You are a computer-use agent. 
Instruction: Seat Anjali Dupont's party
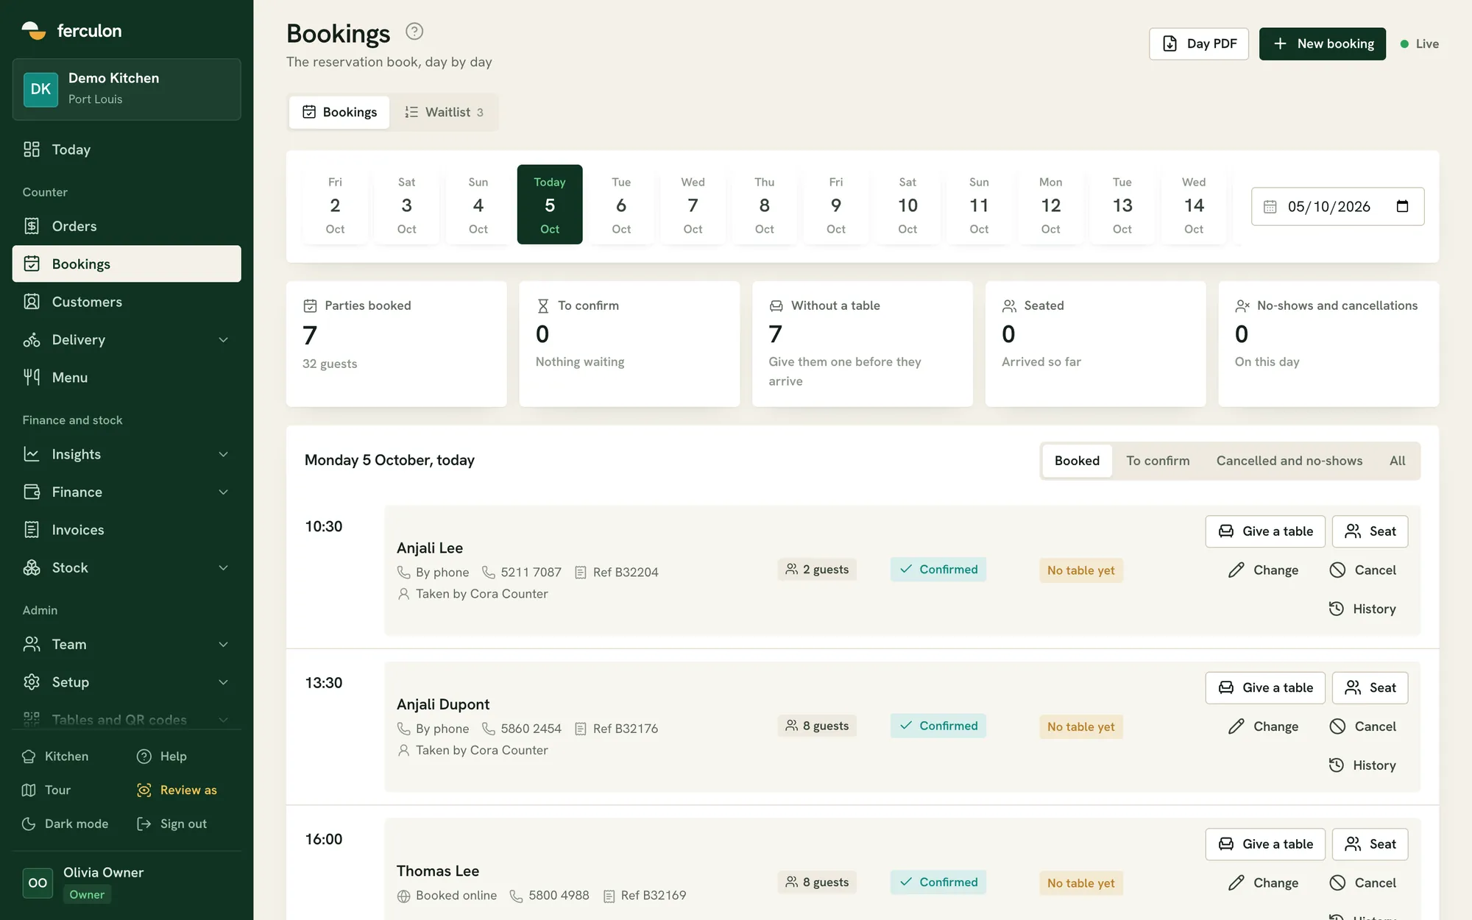click(x=1370, y=687)
